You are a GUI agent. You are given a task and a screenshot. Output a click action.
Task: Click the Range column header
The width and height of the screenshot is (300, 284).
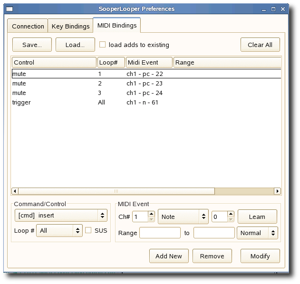point(227,63)
